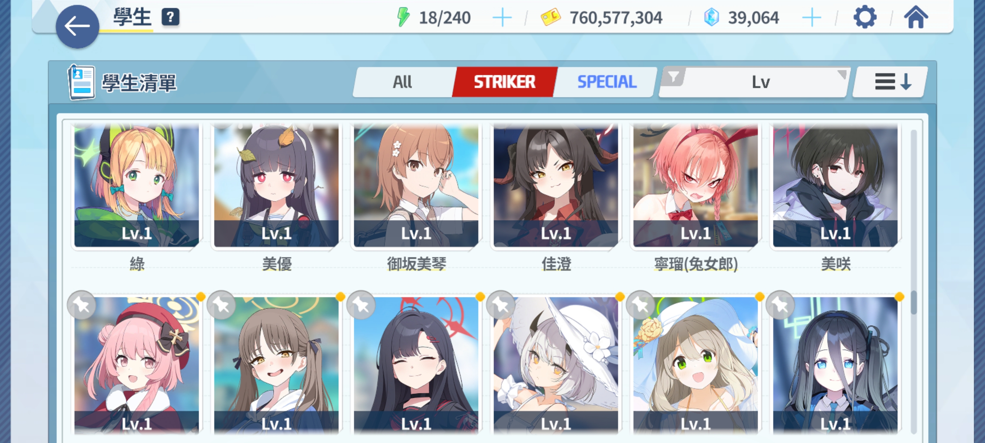Add gems with plus beside 39,064
This screenshot has width=985, height=443.
pyautogui.click(x=812, y=18)
